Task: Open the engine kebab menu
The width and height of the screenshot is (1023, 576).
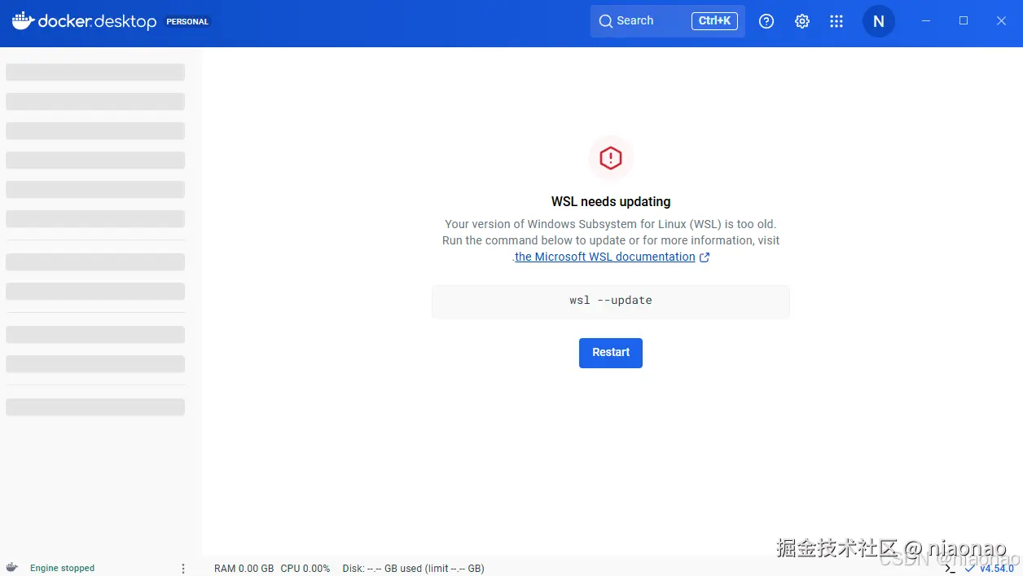Action: coord(183,568)
